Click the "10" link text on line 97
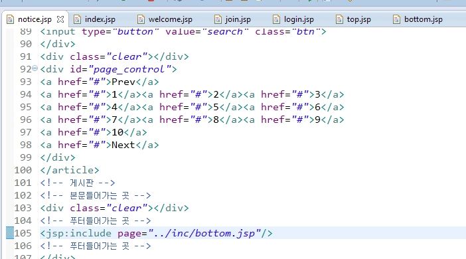The width and height of the screenshot is (466, 259). 117,132
